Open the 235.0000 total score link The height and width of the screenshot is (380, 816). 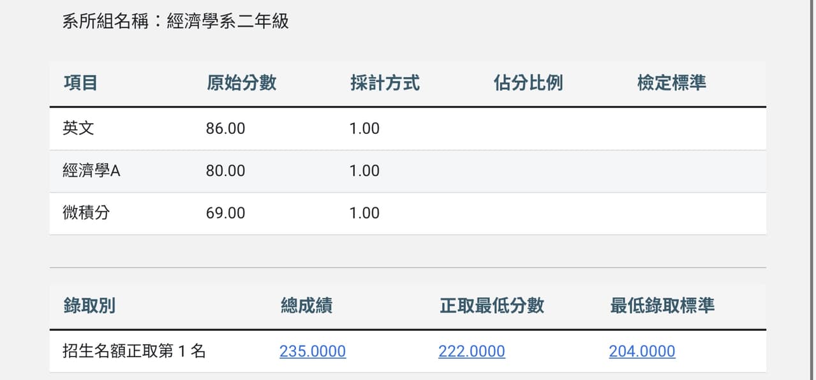[313, 351]
